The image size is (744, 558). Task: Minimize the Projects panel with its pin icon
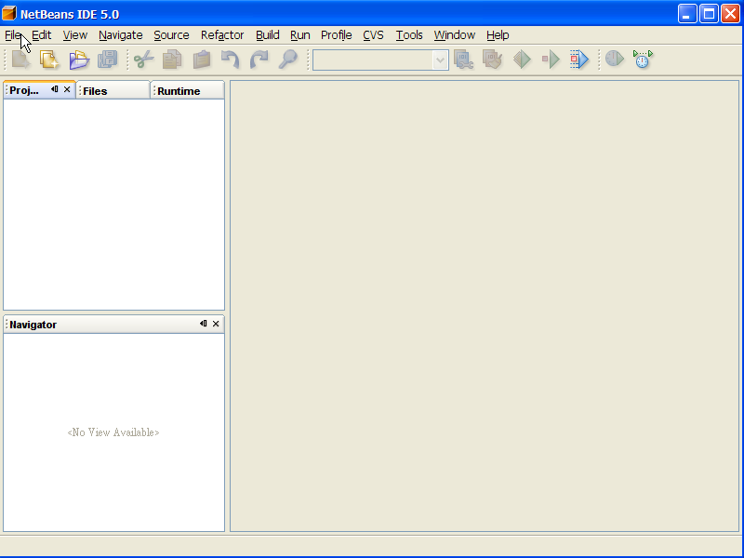point(55,89)
